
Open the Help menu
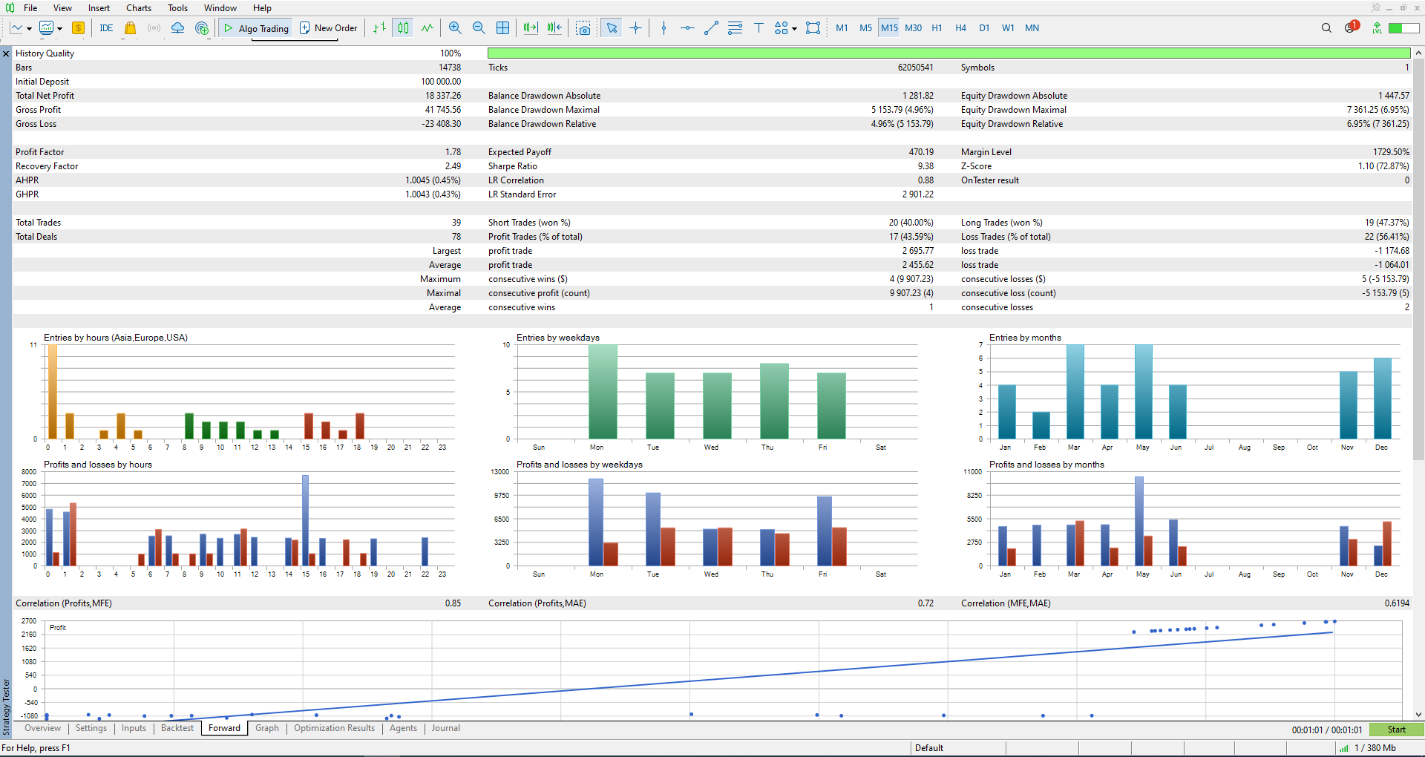262,8
